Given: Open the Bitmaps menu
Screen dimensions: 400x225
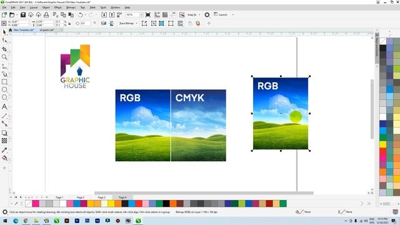Looking at the screenshot, I should [71, 7].
